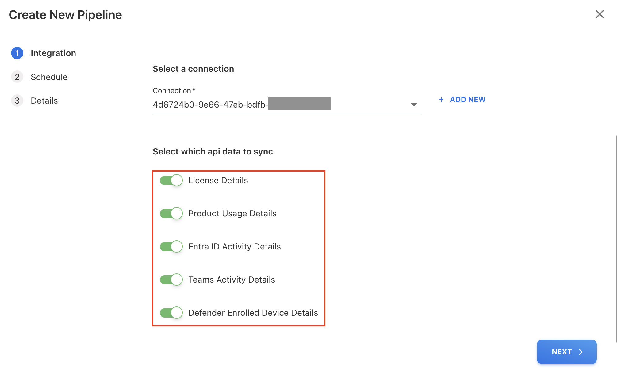Viewport: 617px width, 369px height.
Task: Open the Details step label
Action: 44,101
